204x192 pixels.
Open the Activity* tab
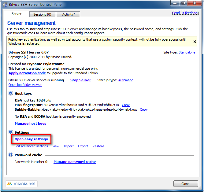[x=69, y=14]
